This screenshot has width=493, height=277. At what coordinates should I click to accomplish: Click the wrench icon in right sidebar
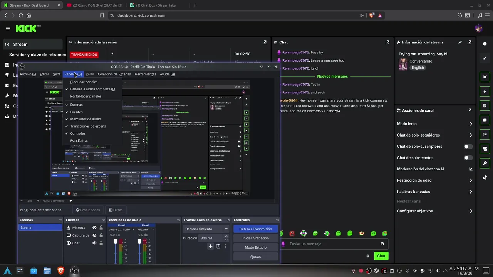coord(485,163)
